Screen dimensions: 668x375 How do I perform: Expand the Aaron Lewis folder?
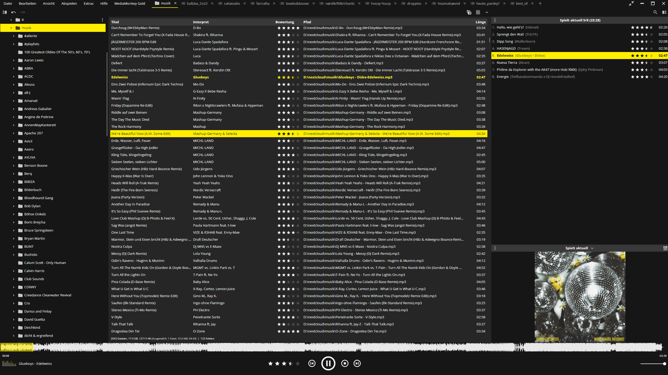pyautogui.click(x=14, y=60)
